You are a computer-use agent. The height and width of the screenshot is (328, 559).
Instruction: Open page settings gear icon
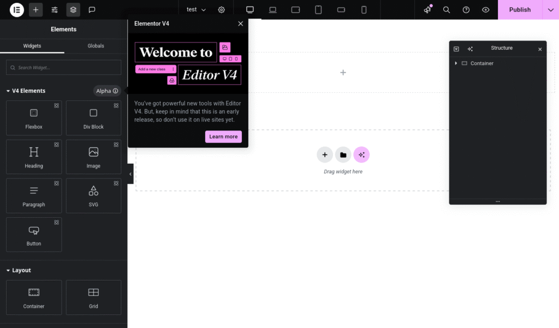[221, 10]
